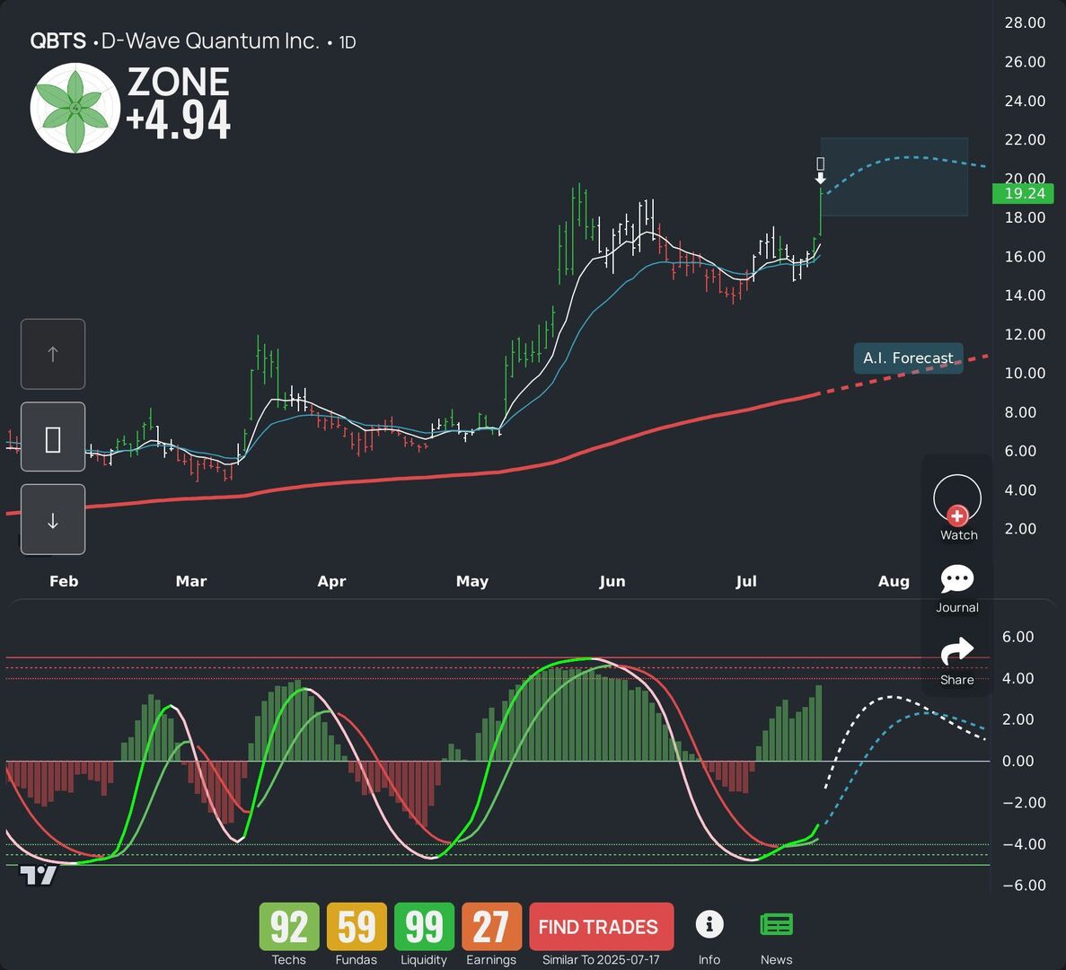The image size is (1066, 970).
Task: Click the 0.00 oscillator axis label
Action: tap(1018, 761)
